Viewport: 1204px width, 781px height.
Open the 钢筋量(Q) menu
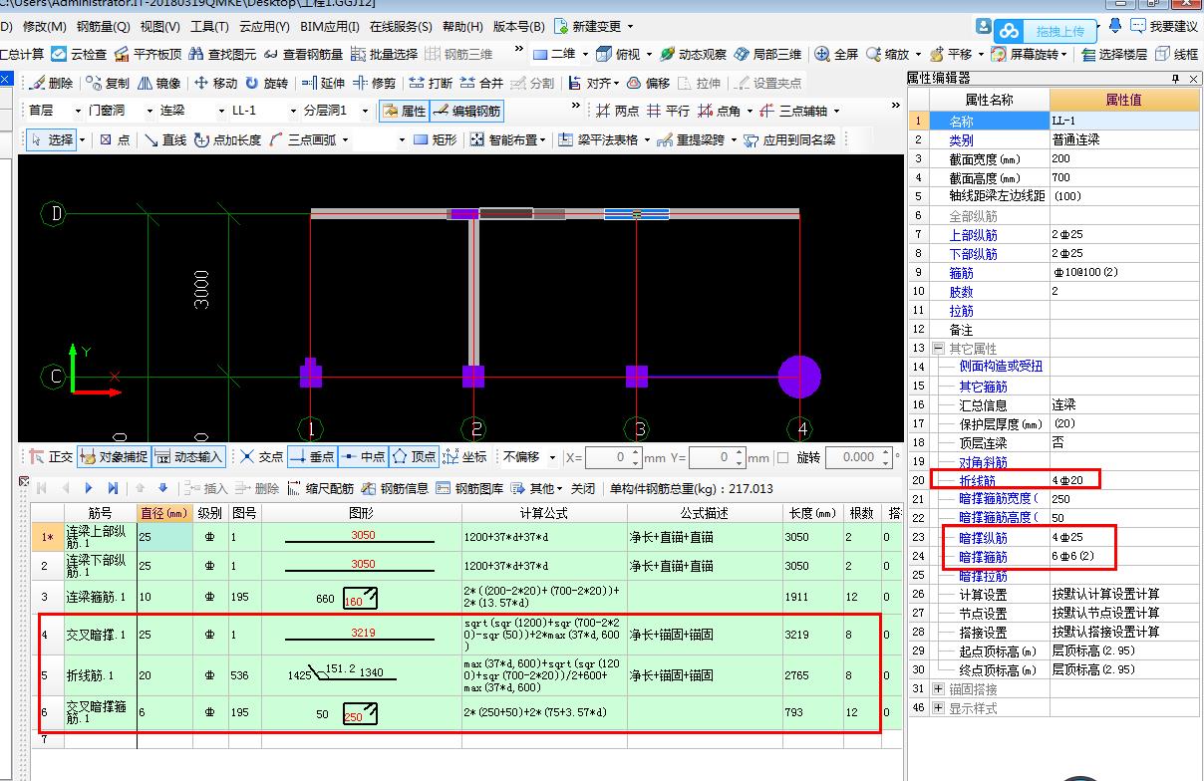pos(104,26)
